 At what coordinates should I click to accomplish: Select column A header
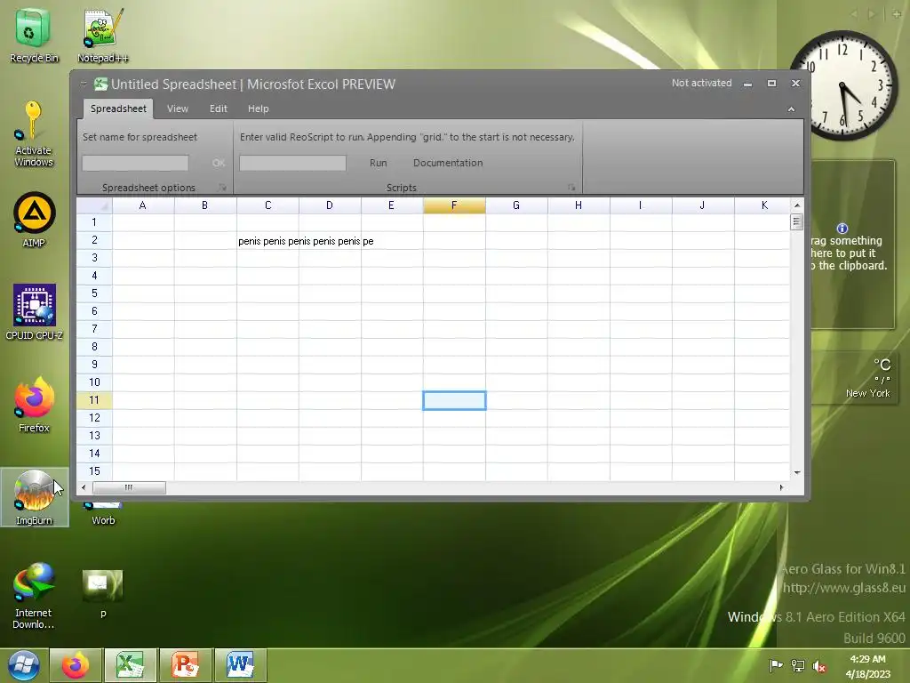click(x=143, y=205)
